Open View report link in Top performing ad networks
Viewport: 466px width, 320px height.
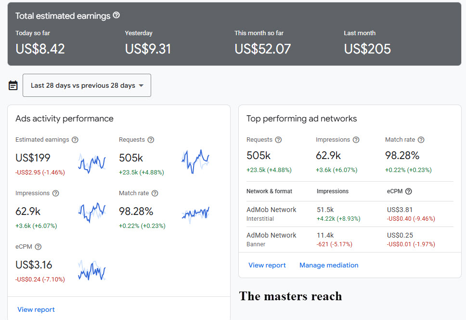pyautogui.click(x=267, y=265)
